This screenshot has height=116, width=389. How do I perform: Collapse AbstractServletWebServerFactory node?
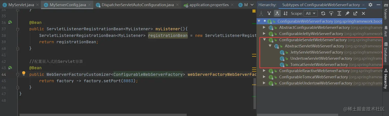point(270,46)
